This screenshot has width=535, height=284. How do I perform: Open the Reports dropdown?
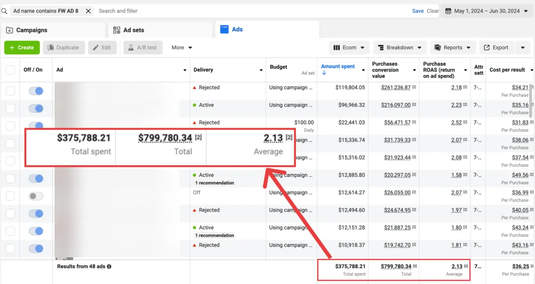(x=453, y=48)
